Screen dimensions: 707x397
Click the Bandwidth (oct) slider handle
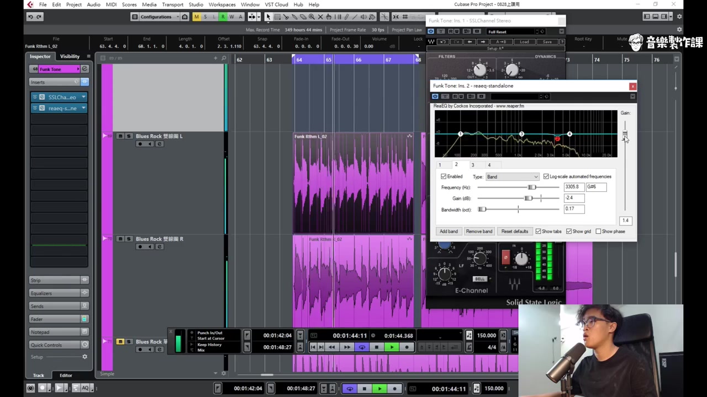pyautogui.click(x=482, y=210)
